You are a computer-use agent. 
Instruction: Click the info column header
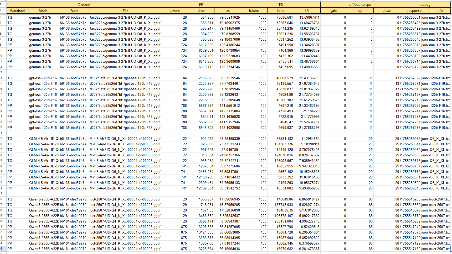click(x=440, y=11)
